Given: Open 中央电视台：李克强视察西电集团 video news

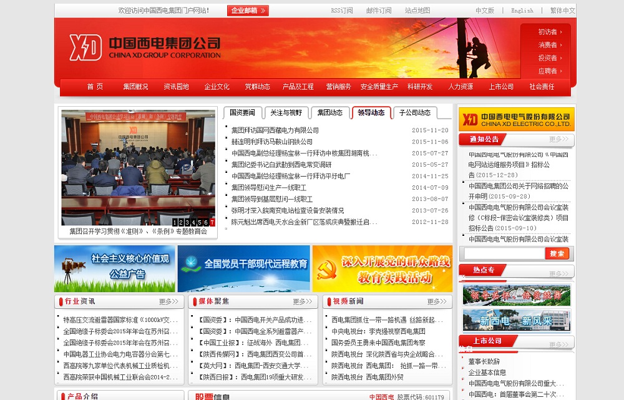Looking at the screenshot, I should point(379,331).
